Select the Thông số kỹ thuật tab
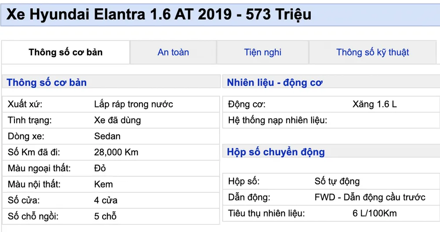This screenshot has width=440, height=232. tap(372, 52)
